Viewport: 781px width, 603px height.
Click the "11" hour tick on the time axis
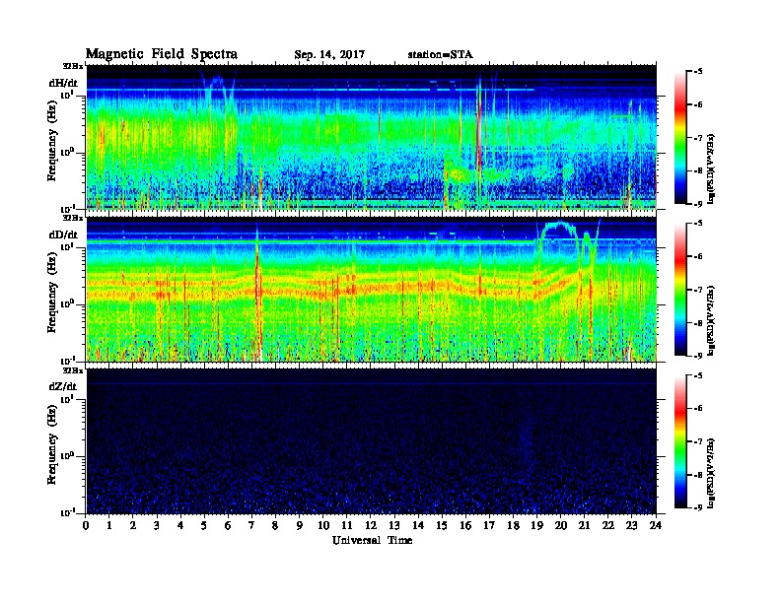[347, 526]
